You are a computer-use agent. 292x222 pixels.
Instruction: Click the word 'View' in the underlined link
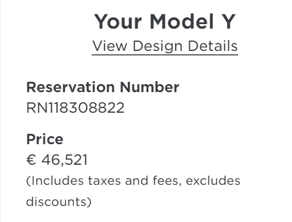pos(110,46)
